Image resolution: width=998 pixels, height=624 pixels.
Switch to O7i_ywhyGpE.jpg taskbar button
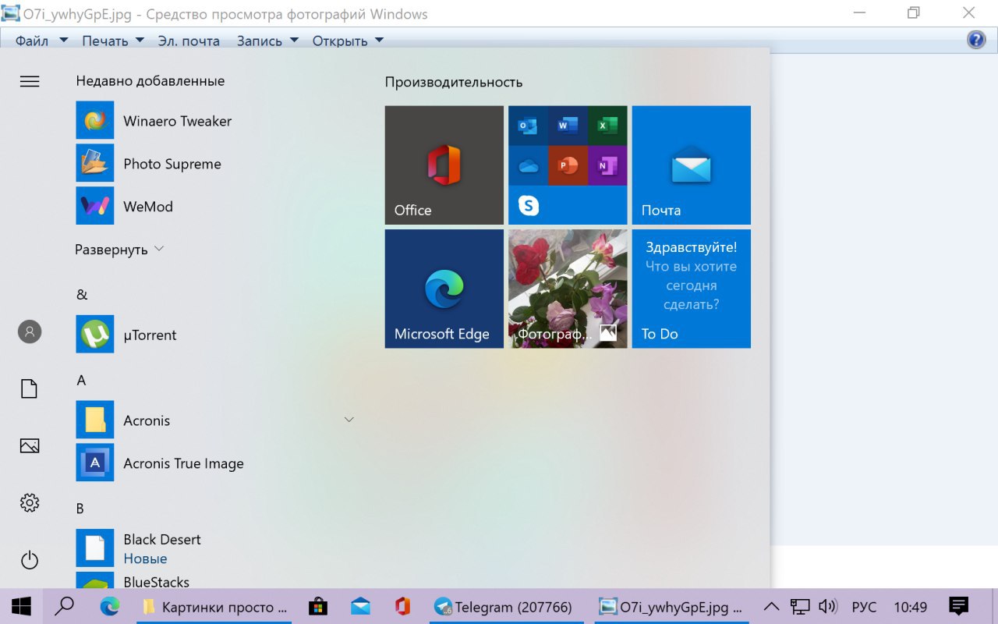point(672,607)
